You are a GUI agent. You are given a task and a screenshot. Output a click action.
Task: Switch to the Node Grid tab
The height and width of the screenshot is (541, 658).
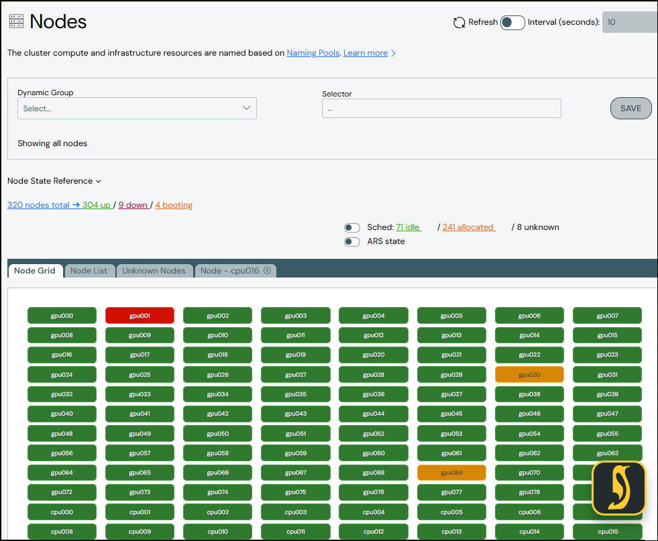[35, 271]
